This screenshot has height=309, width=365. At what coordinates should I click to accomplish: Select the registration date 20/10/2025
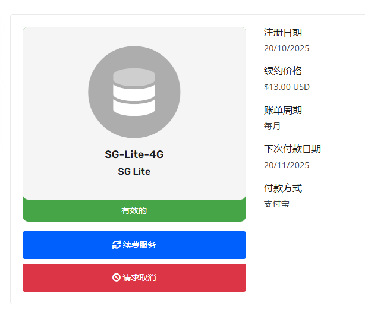(x=287, y=48)
